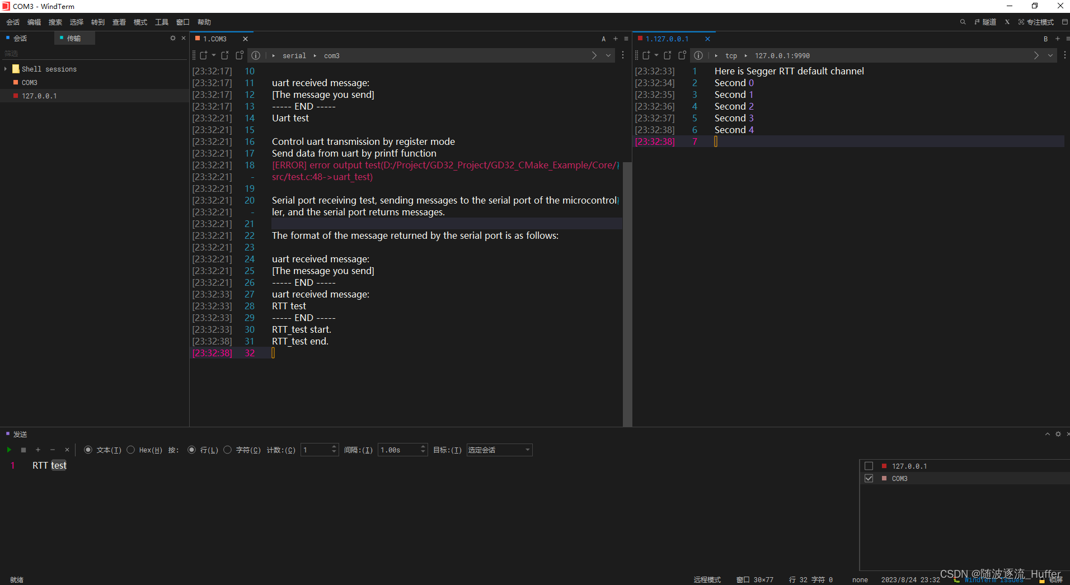Open the 工具 menu
Viewport: 1070px width, 585px height.
click(161, 22)
